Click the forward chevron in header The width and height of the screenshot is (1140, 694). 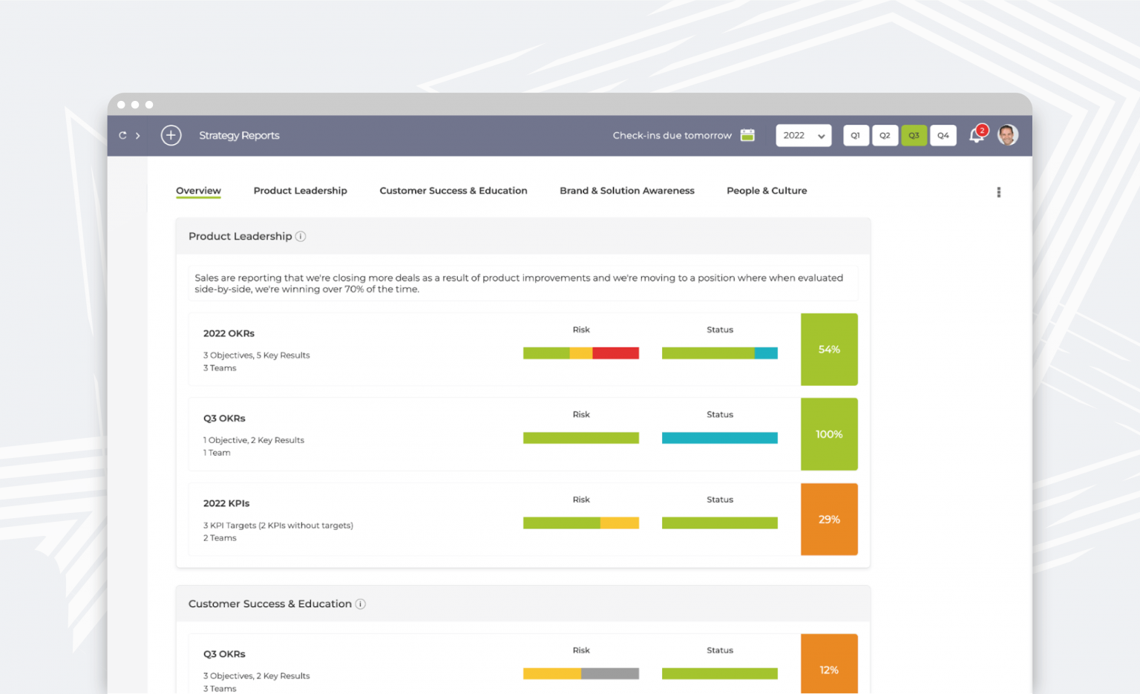[x=138, y=135]
